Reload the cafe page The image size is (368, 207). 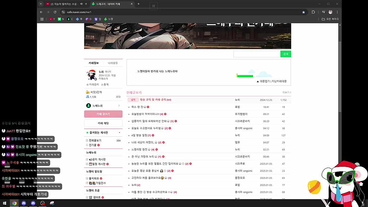55,12
